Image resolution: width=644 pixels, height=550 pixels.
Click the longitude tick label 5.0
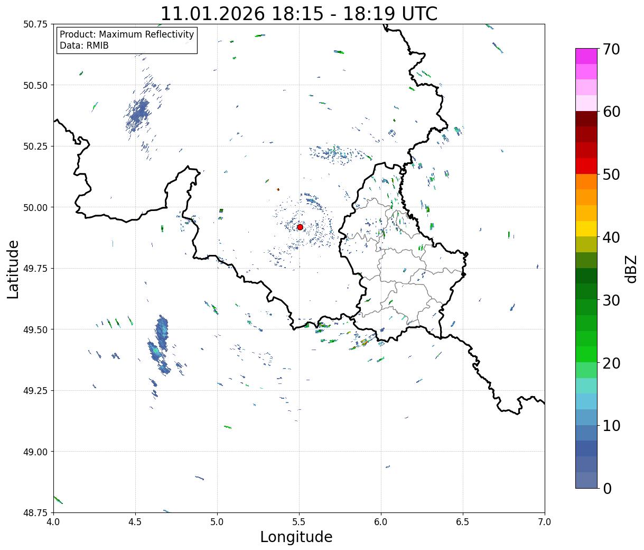pyautogui.click(x=217, y=521)
